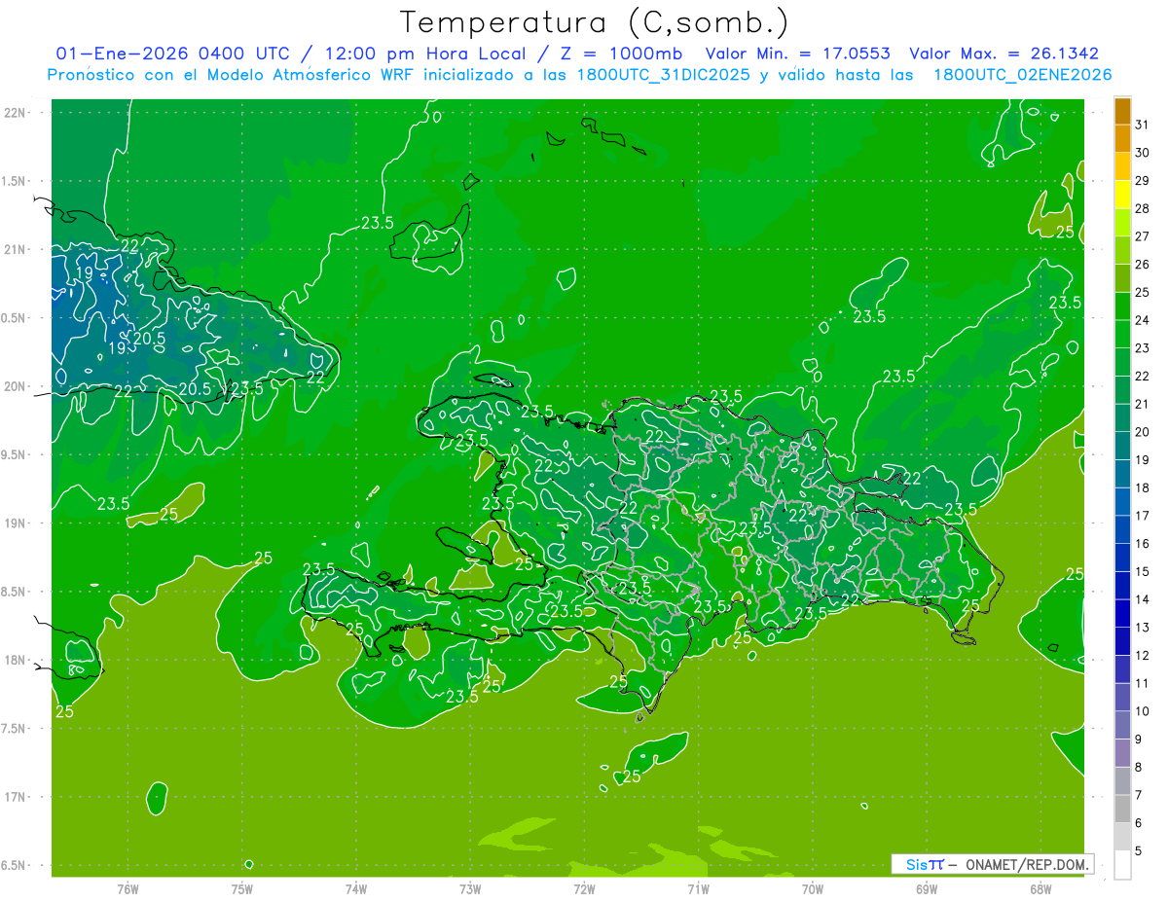Click legend label 12
This screenshot has height=902, width=1168.
point(1142,656)
